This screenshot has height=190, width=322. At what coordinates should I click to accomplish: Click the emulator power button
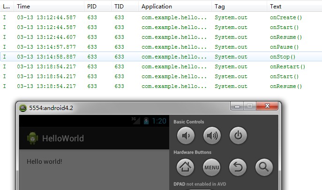tap(238, 135)
